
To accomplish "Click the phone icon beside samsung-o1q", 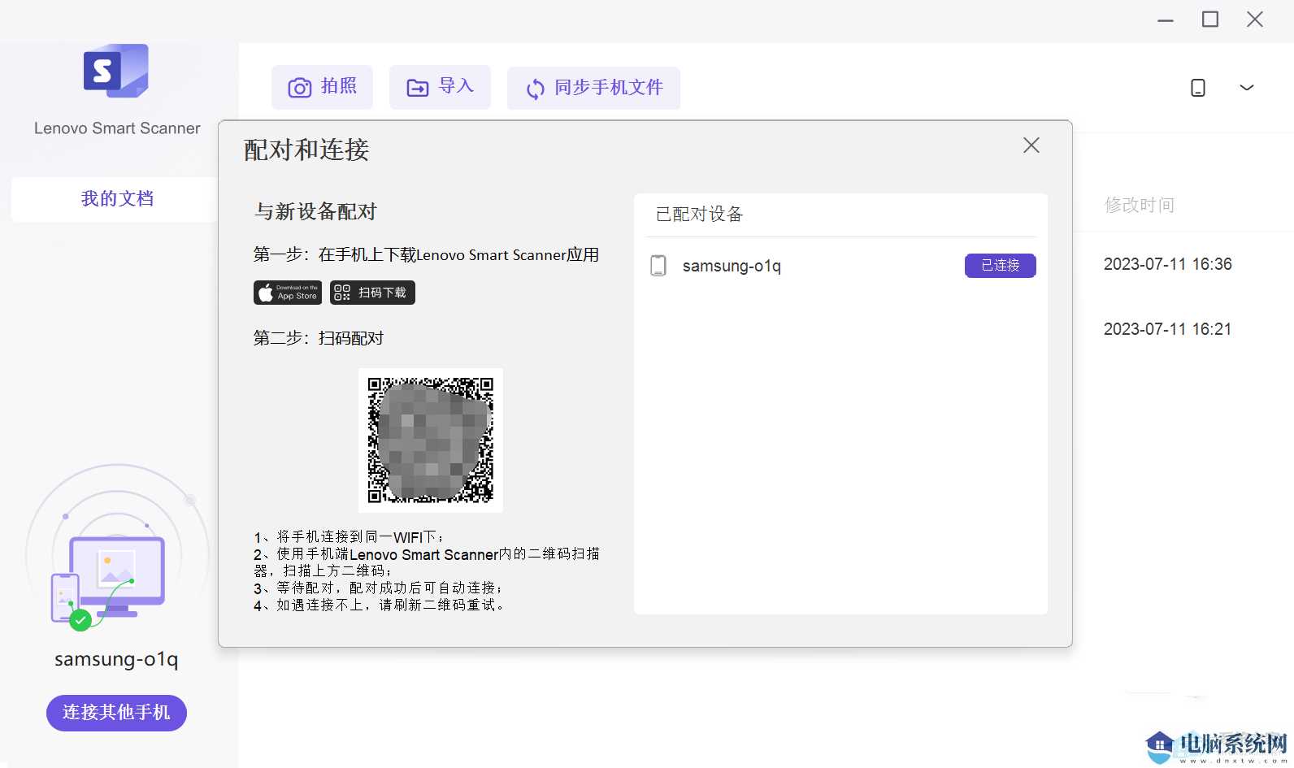I will click(x=658, y=266).
